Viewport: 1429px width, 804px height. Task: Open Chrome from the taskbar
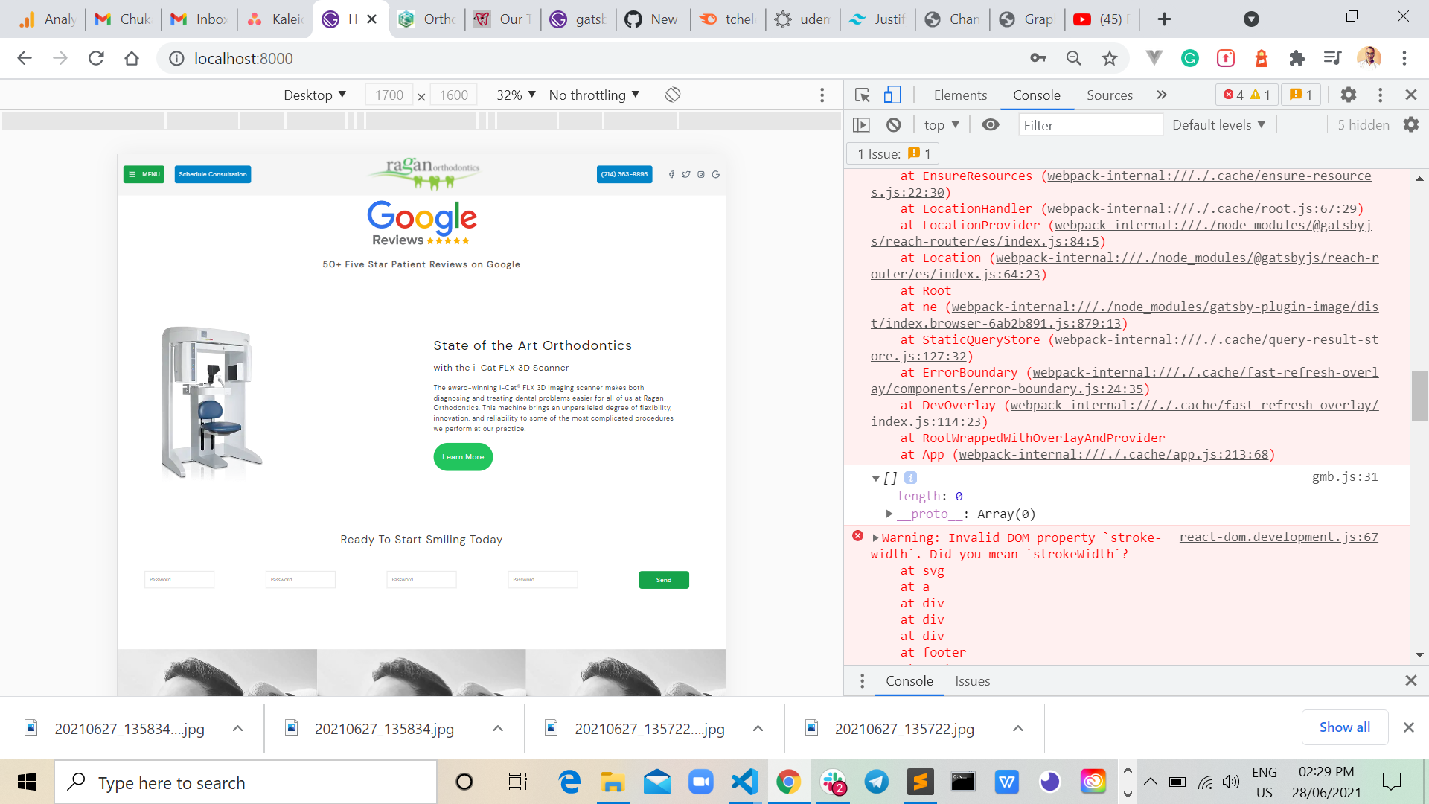(x=788, y=782)
